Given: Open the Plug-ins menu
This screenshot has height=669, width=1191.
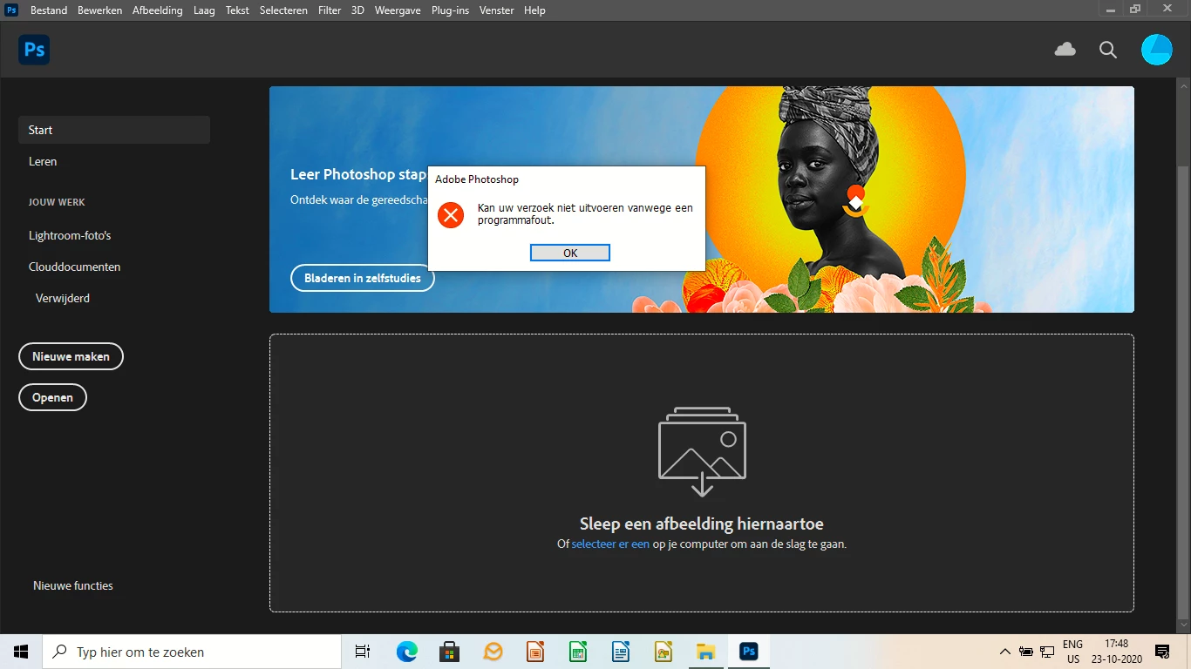Looking at the screenshot, I should pyautogui.click(x=450, y=10).
